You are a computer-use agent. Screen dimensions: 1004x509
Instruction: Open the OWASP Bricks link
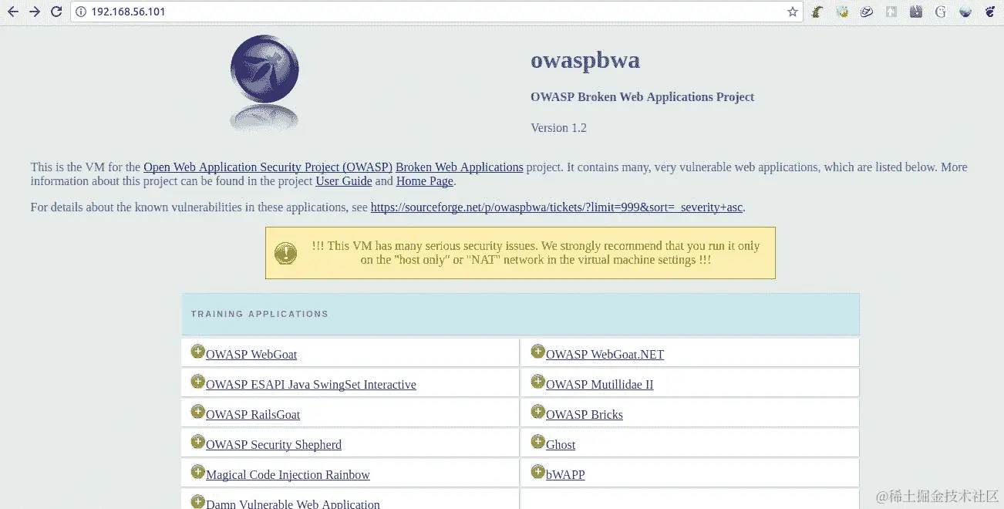click(585, 415)
